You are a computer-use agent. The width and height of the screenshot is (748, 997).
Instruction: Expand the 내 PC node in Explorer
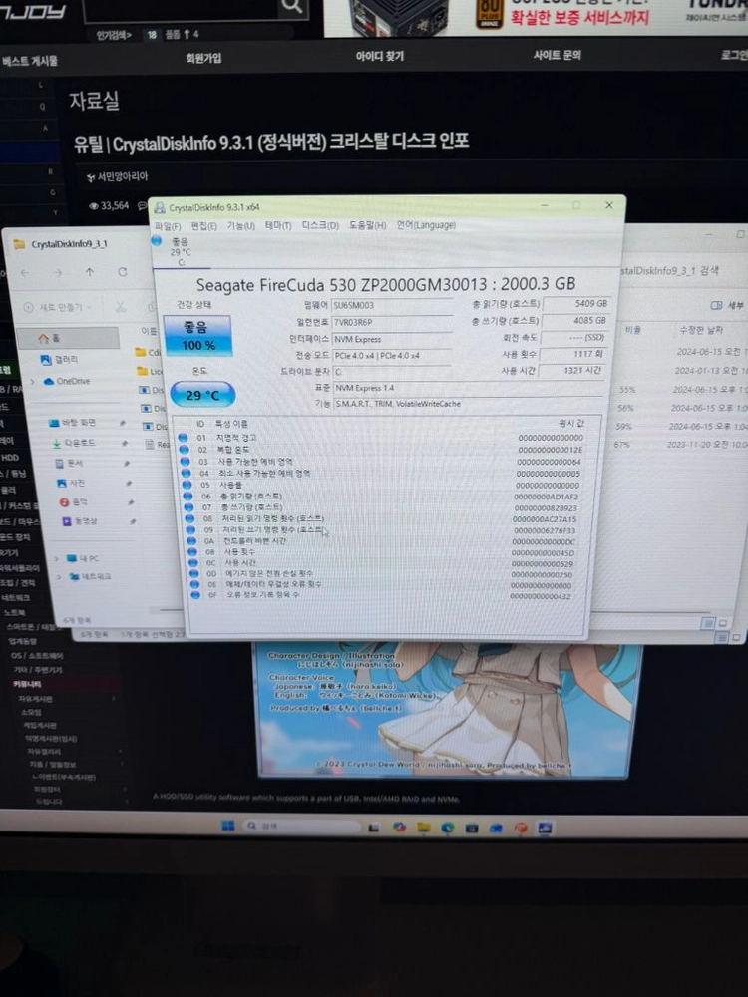tap(56, 559)
